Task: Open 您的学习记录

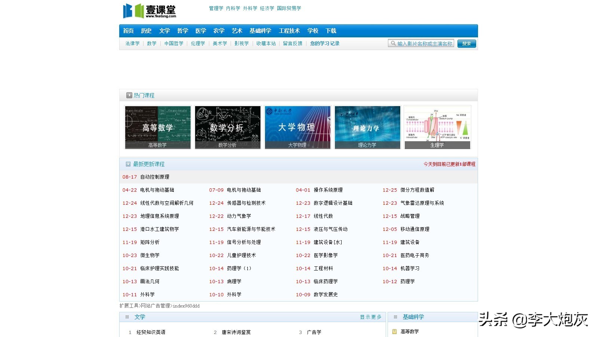Action: click(324, 43)
